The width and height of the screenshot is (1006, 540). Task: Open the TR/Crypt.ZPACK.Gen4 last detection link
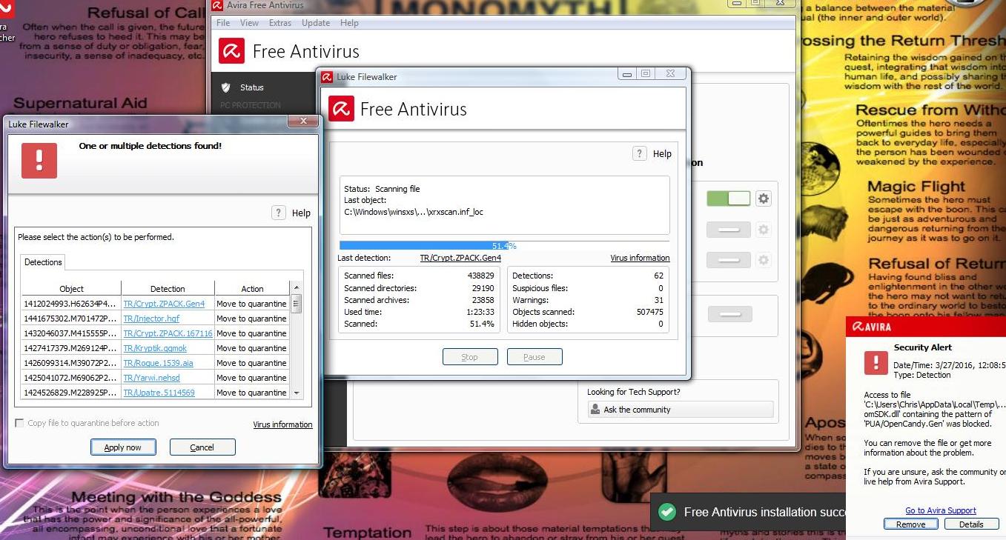(x=460, y=258)
